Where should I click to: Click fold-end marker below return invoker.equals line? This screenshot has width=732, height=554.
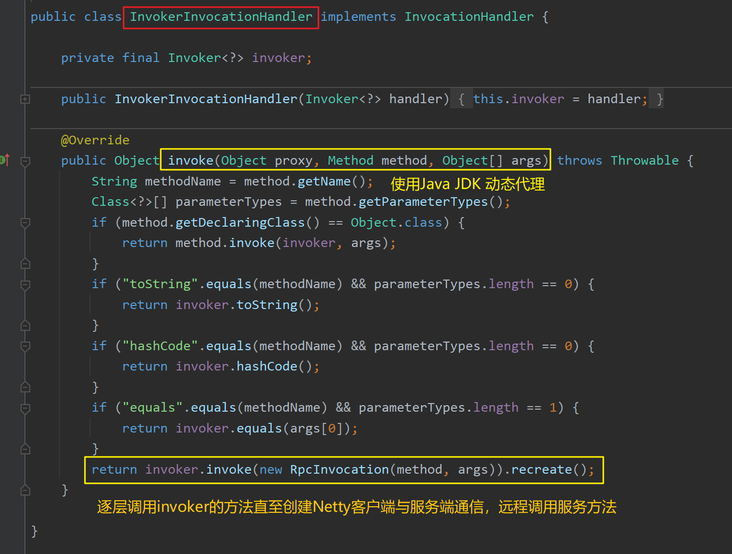tap(25, 449)
